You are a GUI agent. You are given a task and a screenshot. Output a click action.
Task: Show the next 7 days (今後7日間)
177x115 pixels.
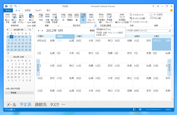coord(47,19)
